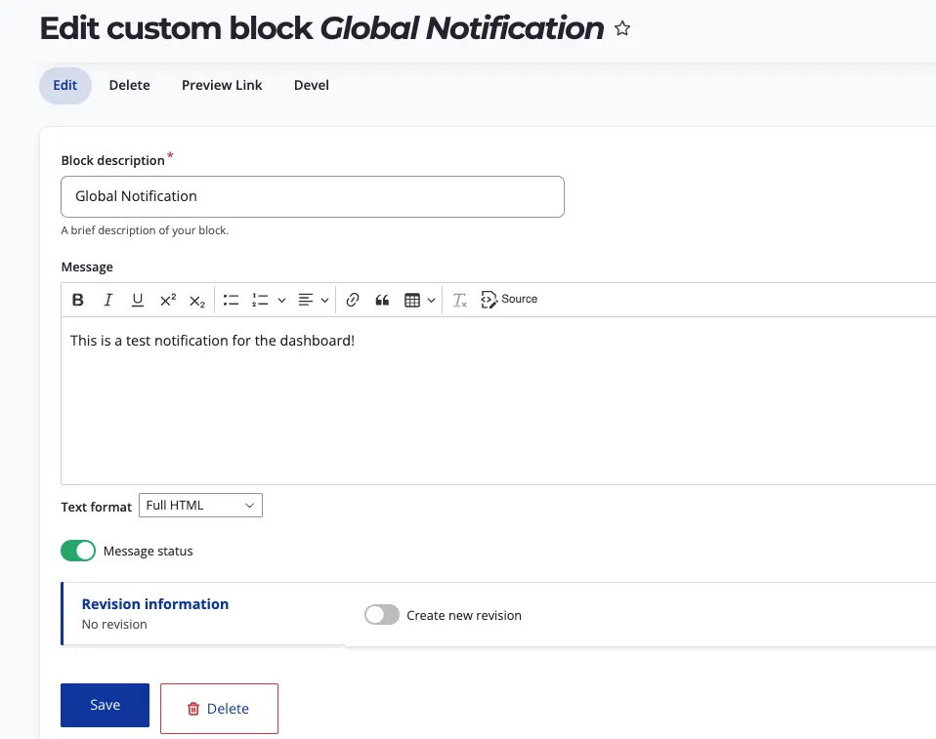Expand the numbered list style dropdown arrow
Viewport: 936px width, 739px height.
click(x=281, y=300)
